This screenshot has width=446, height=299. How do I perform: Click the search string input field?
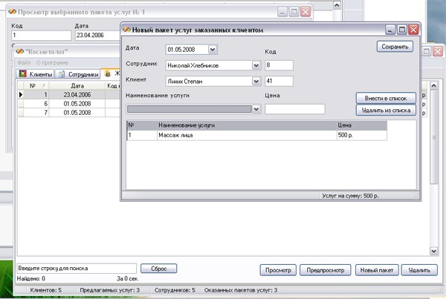pyautogui.click(x=77, y=269)
